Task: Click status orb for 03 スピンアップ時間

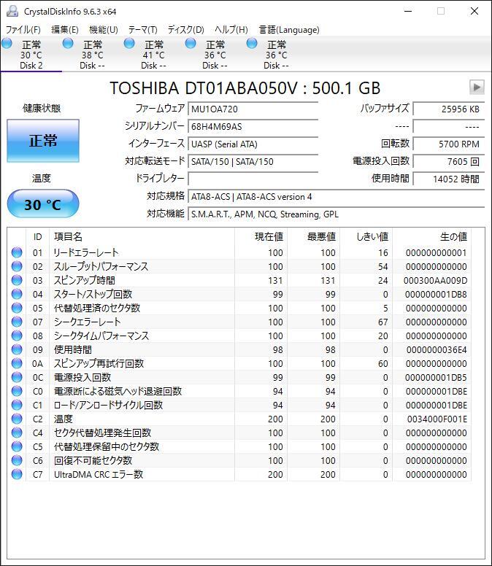Action: pyautogui.click(x=17, y=280)
